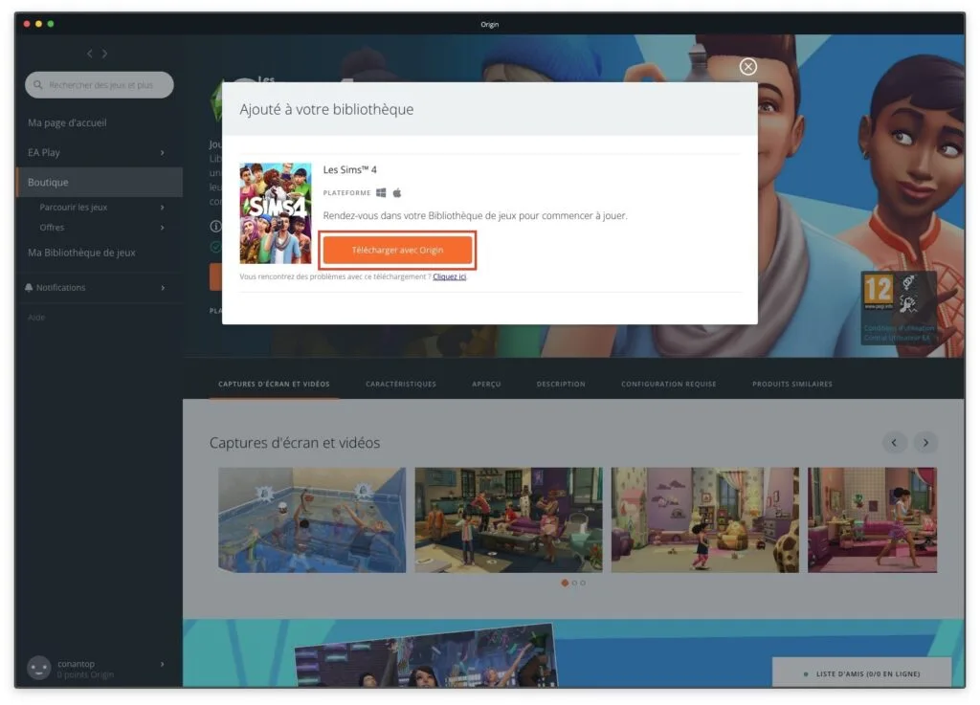The width and height of the screenshot is (980, 705).
Task: Open Ma Bibliothèque de jeux
Action: 81,253
